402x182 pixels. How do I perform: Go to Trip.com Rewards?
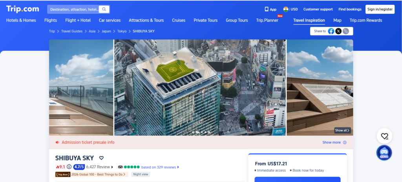[x=366, y=20]
